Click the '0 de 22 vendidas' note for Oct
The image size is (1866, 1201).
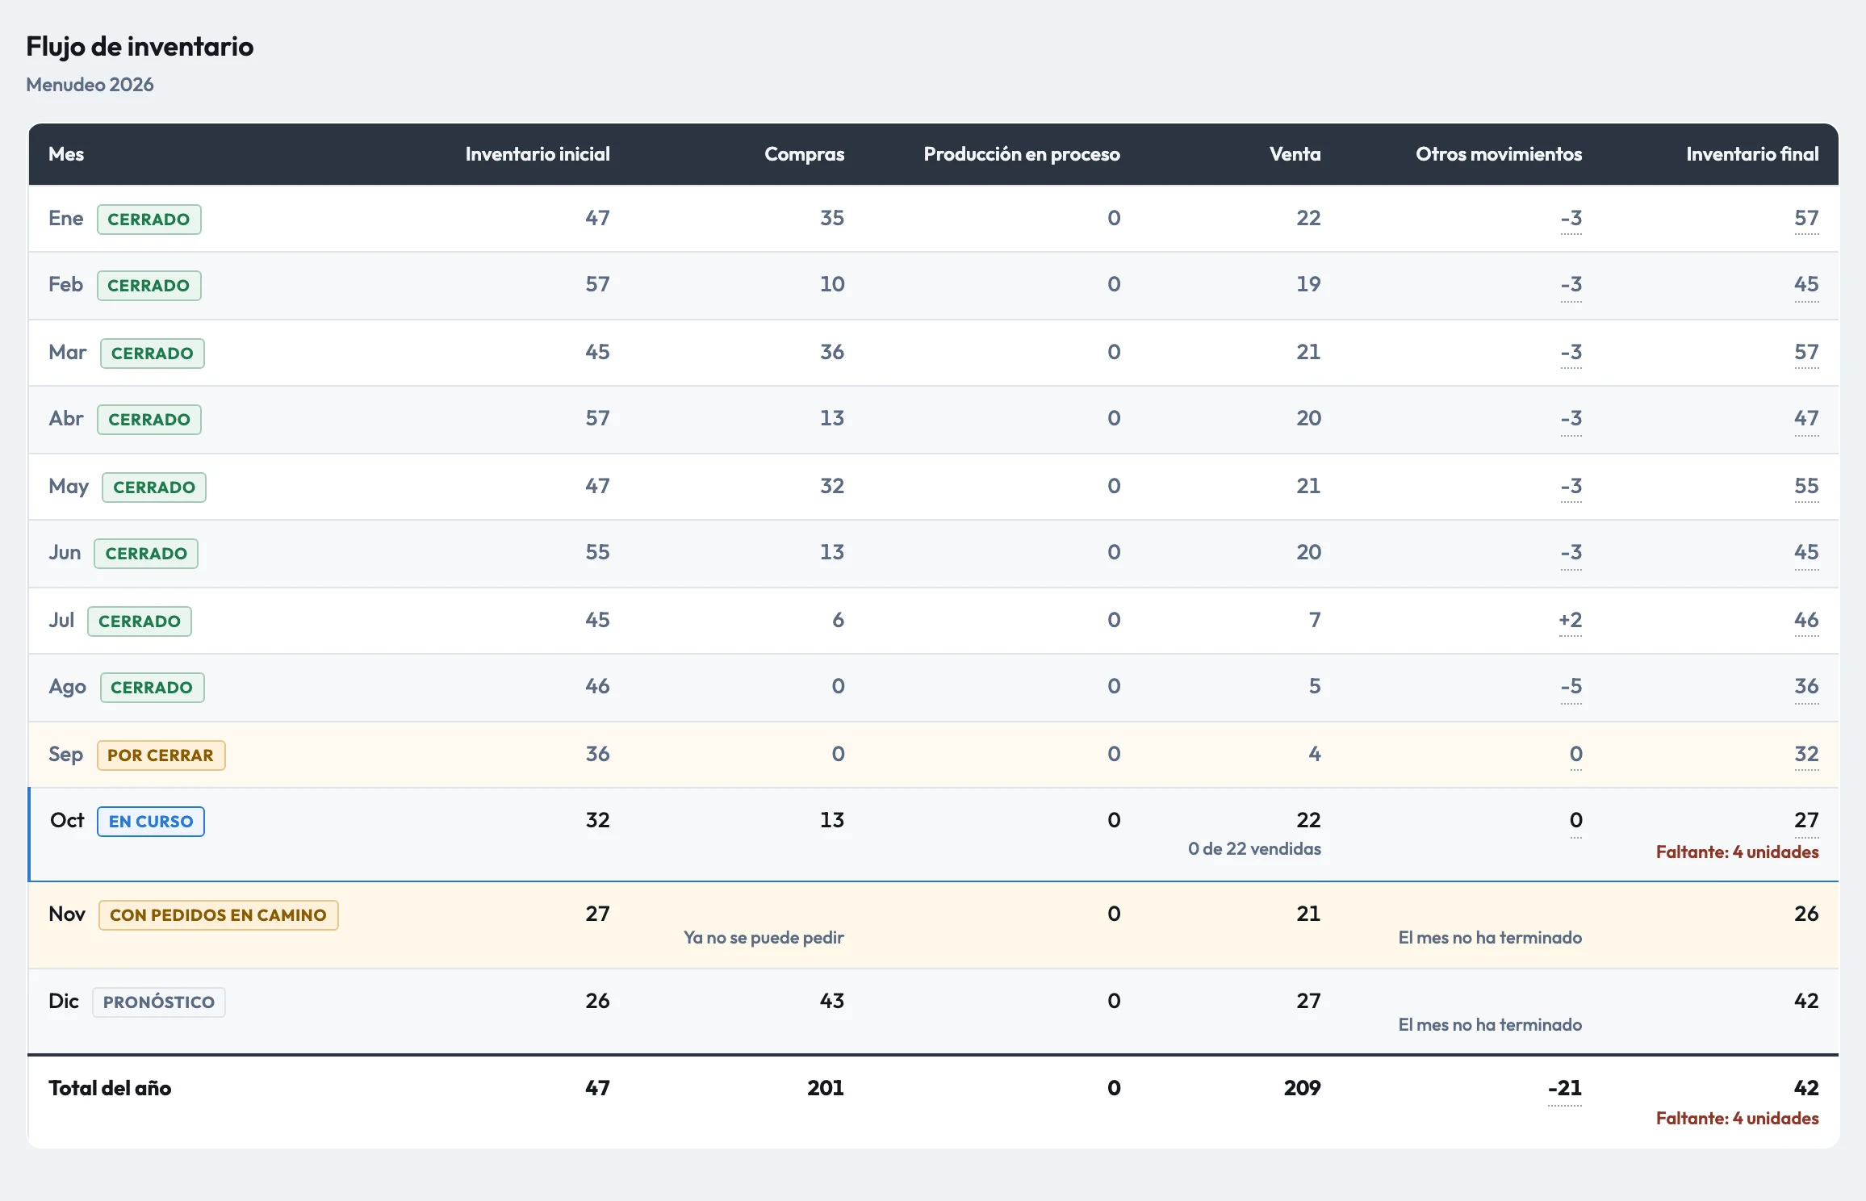[x=1254, y=849]
